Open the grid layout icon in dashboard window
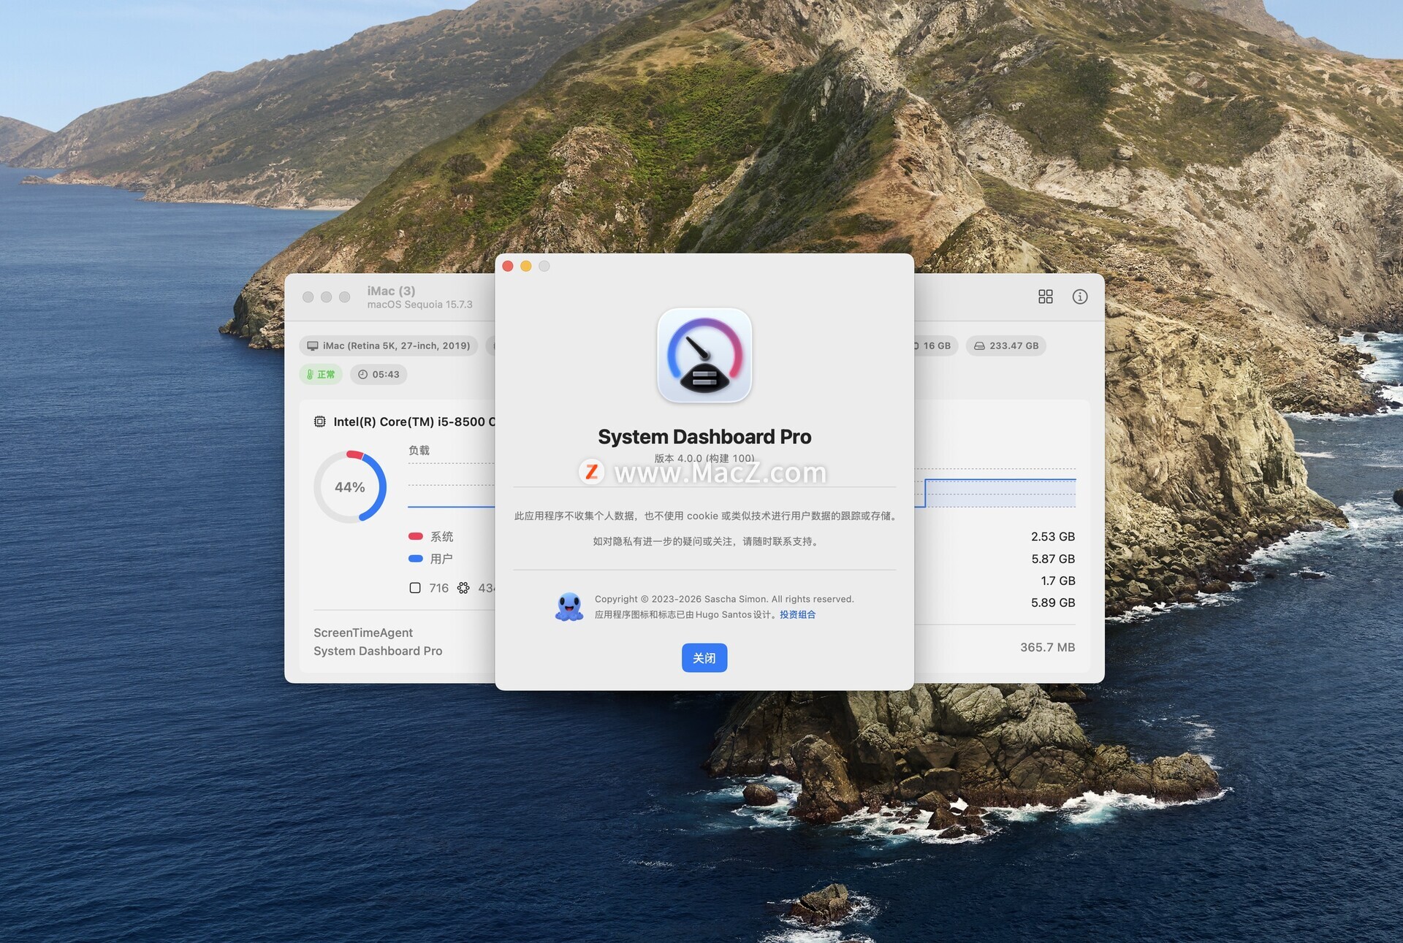This screenshot has height=943, width=1403. point(1046,297)
